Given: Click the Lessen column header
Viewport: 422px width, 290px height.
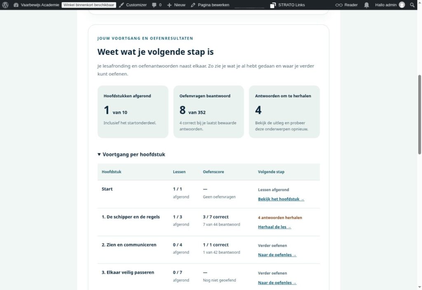Looking at the screenshot, I should coord(179,172).
